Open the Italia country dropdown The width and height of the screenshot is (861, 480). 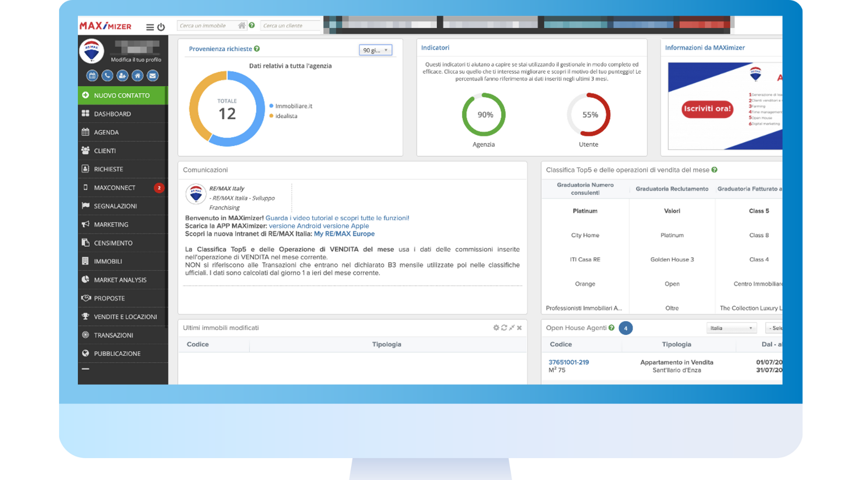click(731, 327)
